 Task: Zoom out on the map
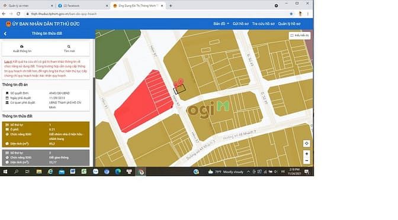(307, 161)
